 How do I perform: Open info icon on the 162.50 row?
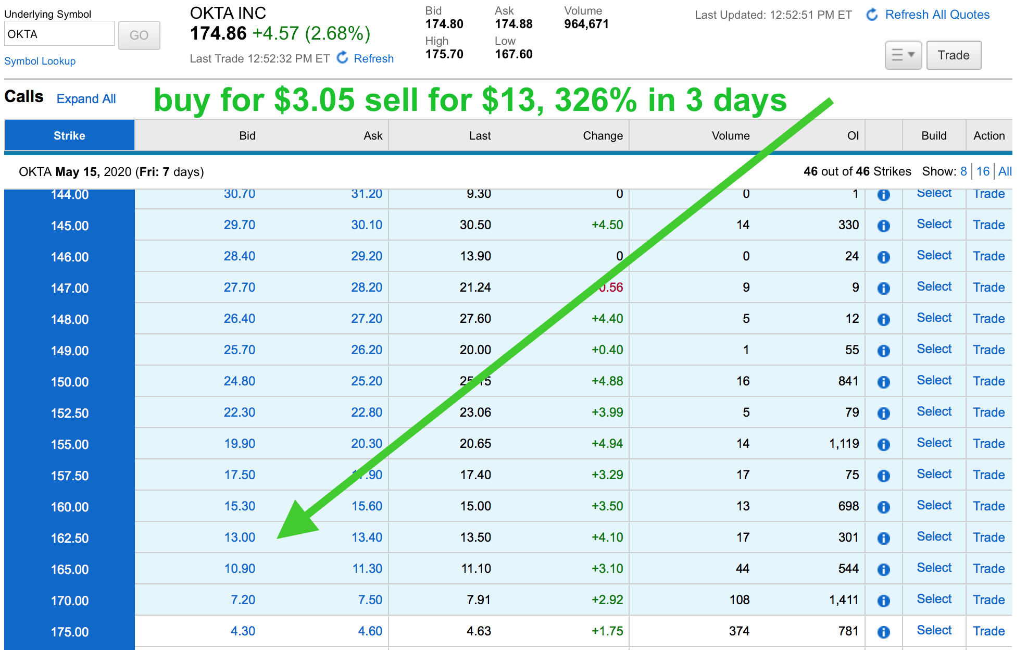click(883, 538)
